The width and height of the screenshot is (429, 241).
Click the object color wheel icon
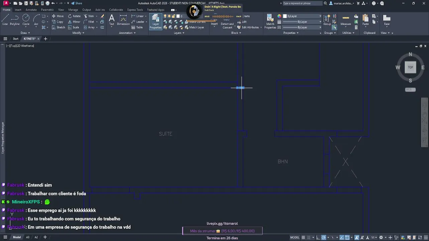tap(279, 16)
